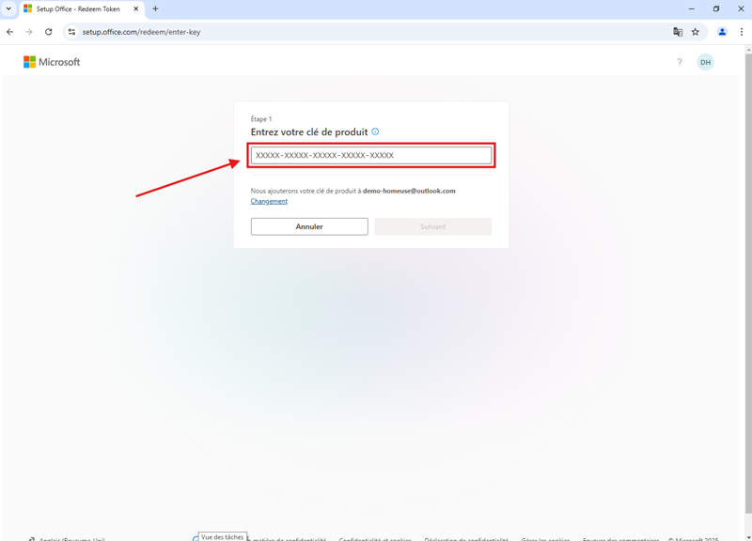Reload the page
Image resolution: width=752 pixels, height=541 pixels.
pyautogui.click(x=49, y=32)
